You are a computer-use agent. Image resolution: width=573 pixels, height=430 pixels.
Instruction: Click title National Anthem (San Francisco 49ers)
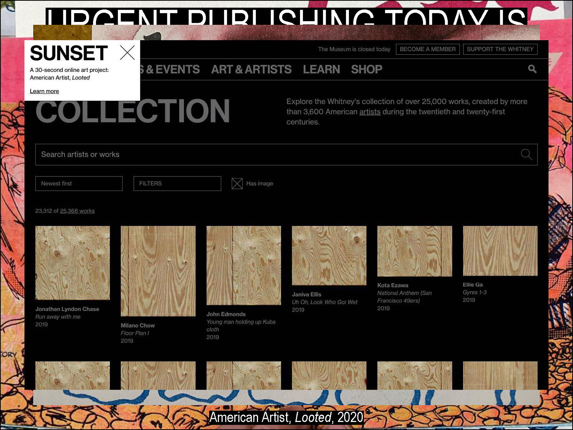tap(405, 297)
